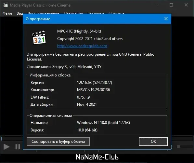The height and width of the screenshot is (163, 194).
Task: Confirm the dialog with OK
Action: (153, 142)
